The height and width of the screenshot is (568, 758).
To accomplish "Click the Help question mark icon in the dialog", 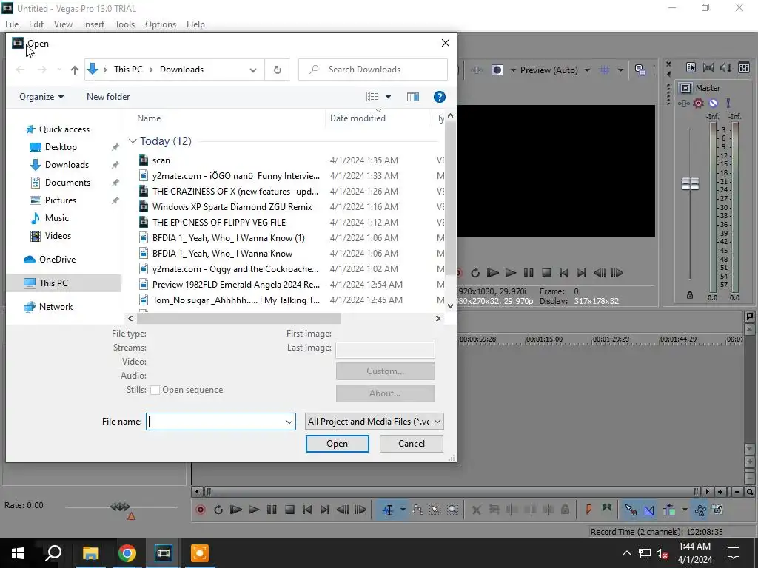I will [439, 97].
